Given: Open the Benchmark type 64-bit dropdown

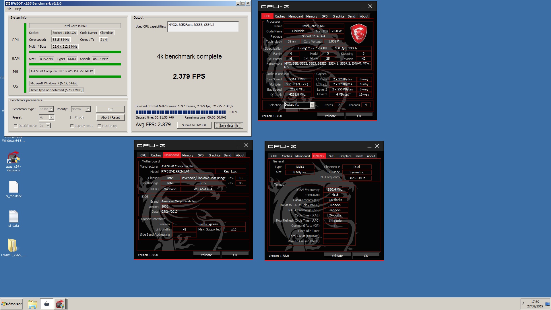Looking at the screenshot, I should coord(46,109).
